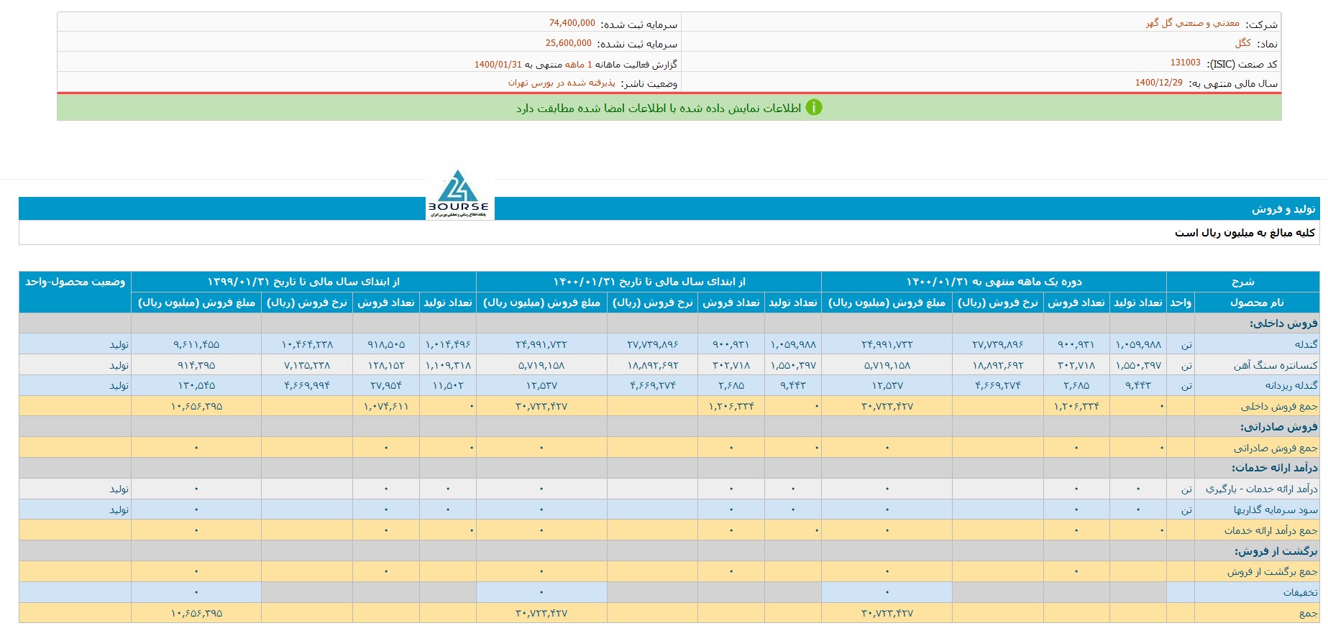Click publisher status پذیرفته شده در بورس تهران
This screenshot has height=636, width=1328.
pyautogui.click(x=562, y=83)
